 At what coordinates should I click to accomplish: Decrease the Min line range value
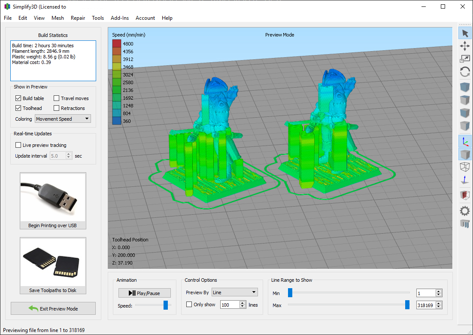click(439, 295)
